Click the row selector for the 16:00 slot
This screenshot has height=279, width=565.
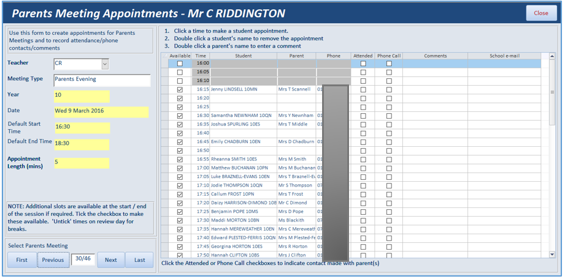[164, 63]
